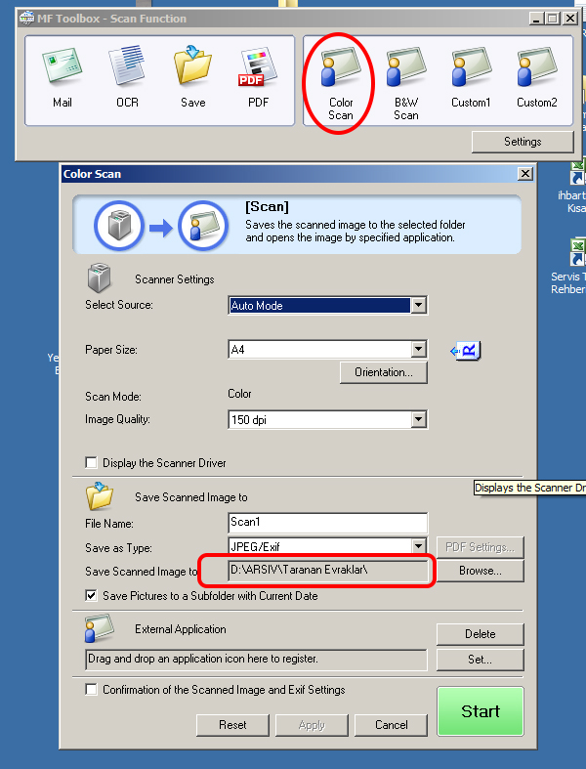The width and height of the screenshot is (586, 769).
Task: Click the copier icon in the Scan banner
Action: pyautogui.click(x=119, y=227)
